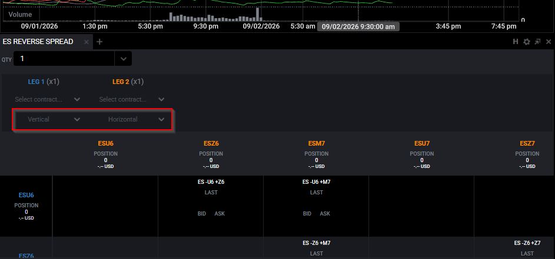555x259 pixels.
Task: Open Leg 2 Select contract dropdown
Action: (132, 100)
